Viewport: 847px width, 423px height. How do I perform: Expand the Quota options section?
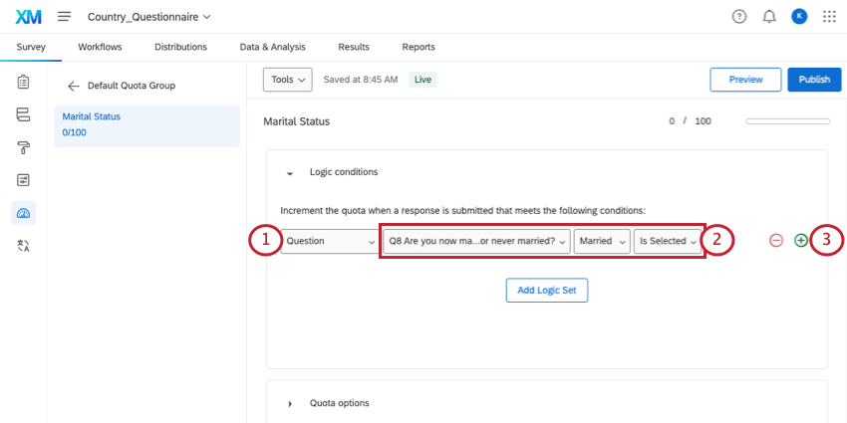tap(290, 403)
